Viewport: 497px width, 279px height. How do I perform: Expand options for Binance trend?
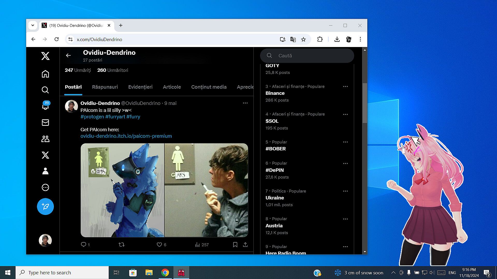[345, 87]
